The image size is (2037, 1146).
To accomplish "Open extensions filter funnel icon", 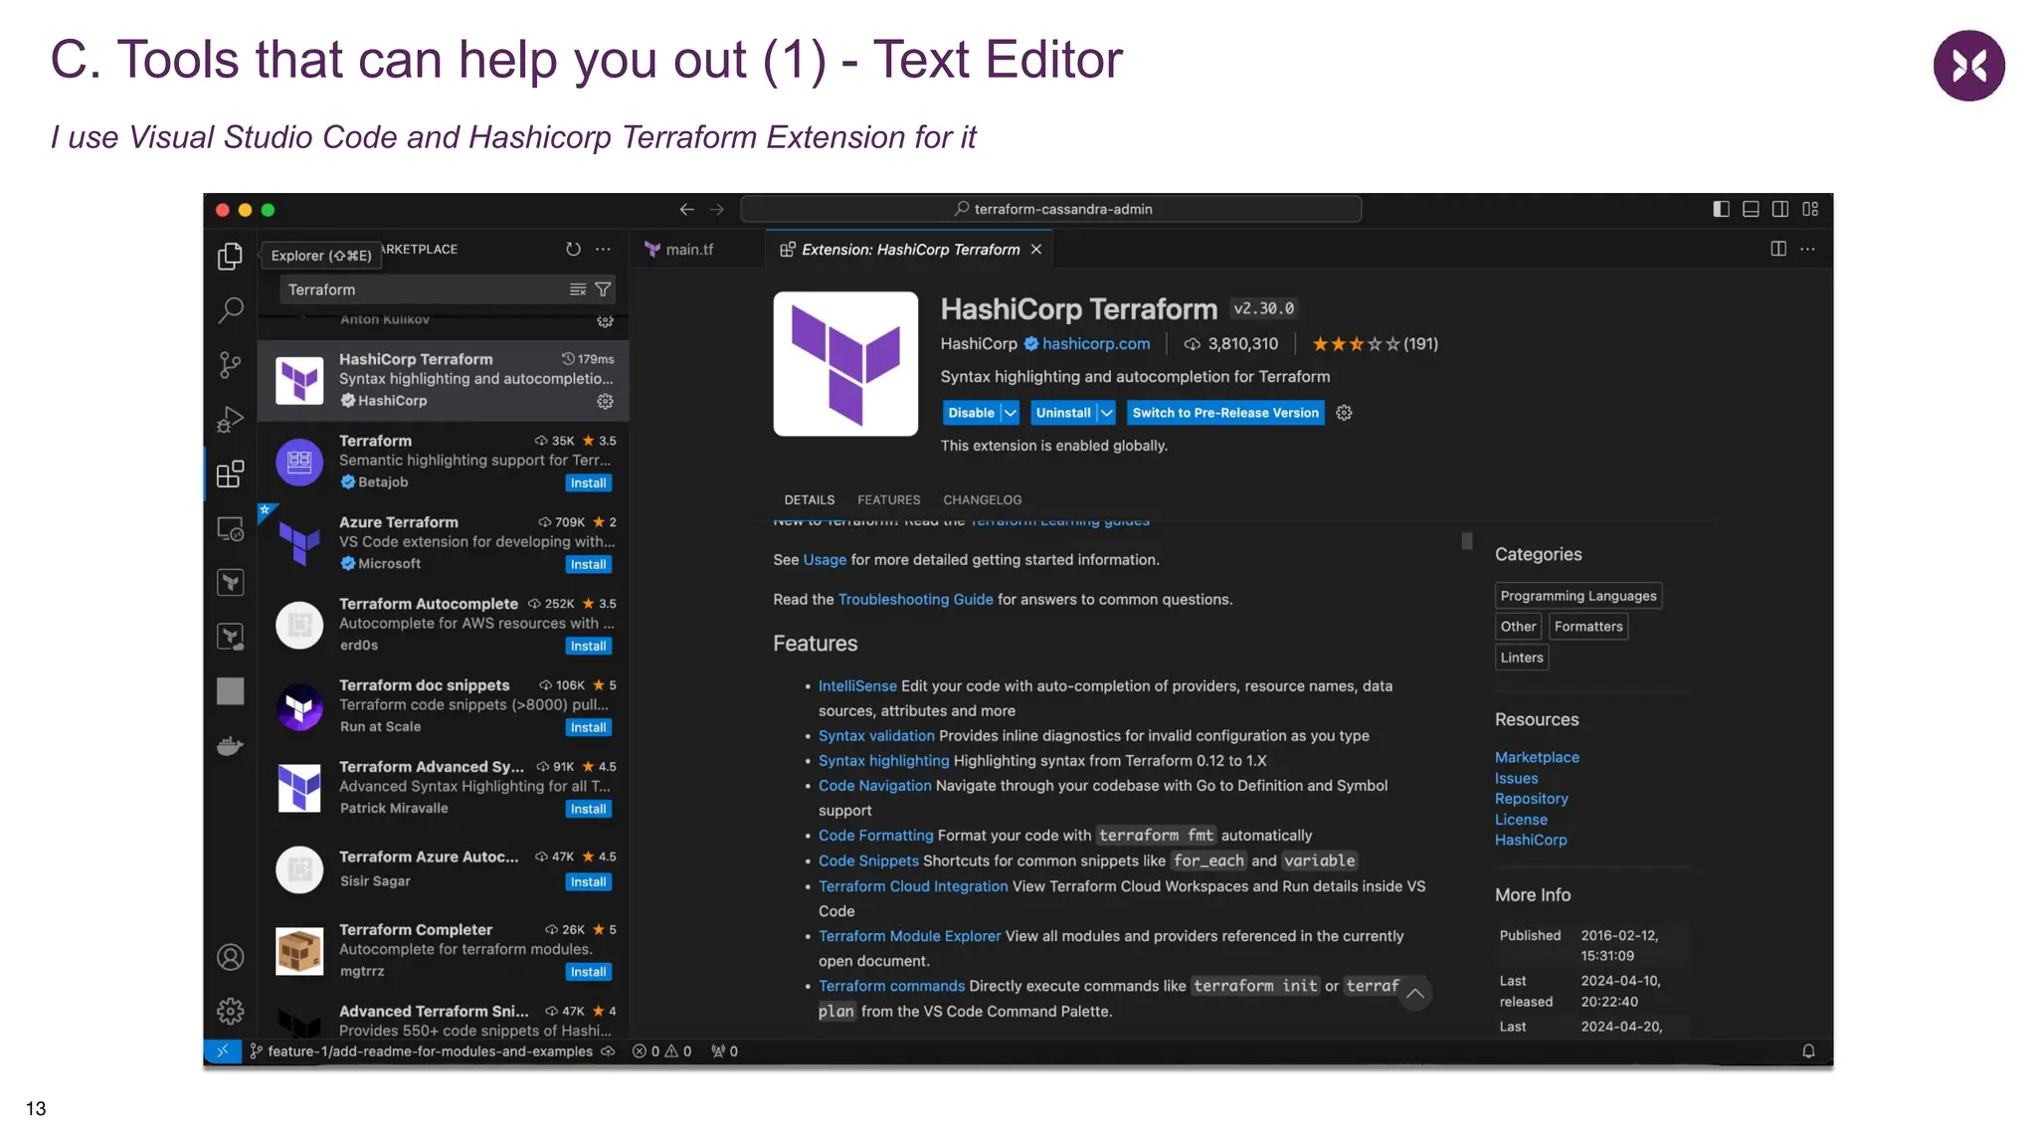I will [x=603, y=289].
